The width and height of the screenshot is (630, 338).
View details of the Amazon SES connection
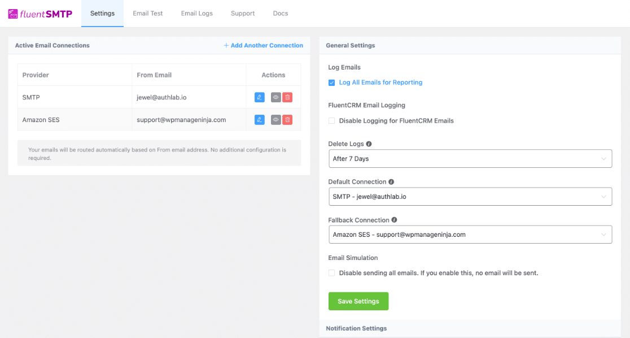pyautogui.click(x=275, y=120)
